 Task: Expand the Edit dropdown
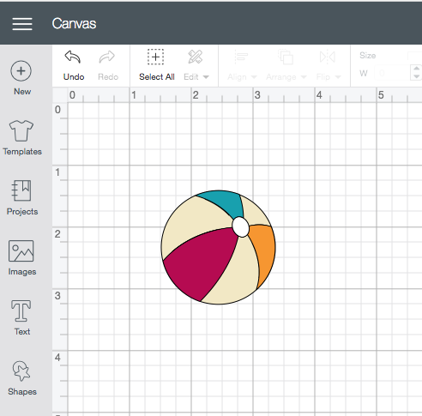click(196, 65)
